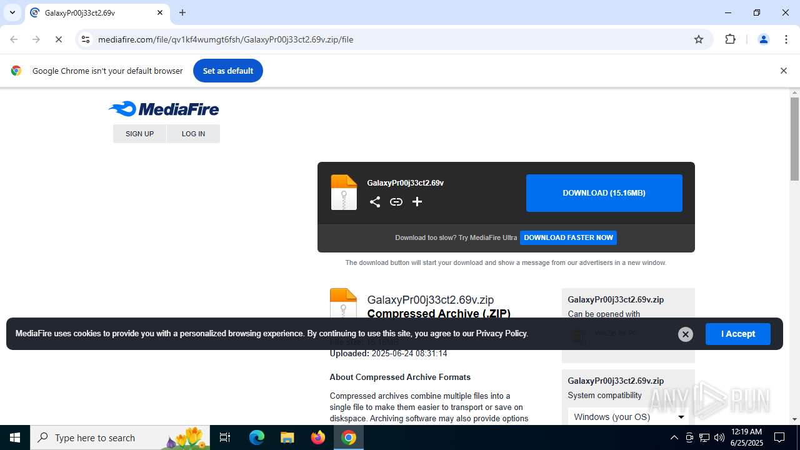The width and height of the screenshot is (800, 450).
Task: Open the network tray icon
Action: (704, 437)
